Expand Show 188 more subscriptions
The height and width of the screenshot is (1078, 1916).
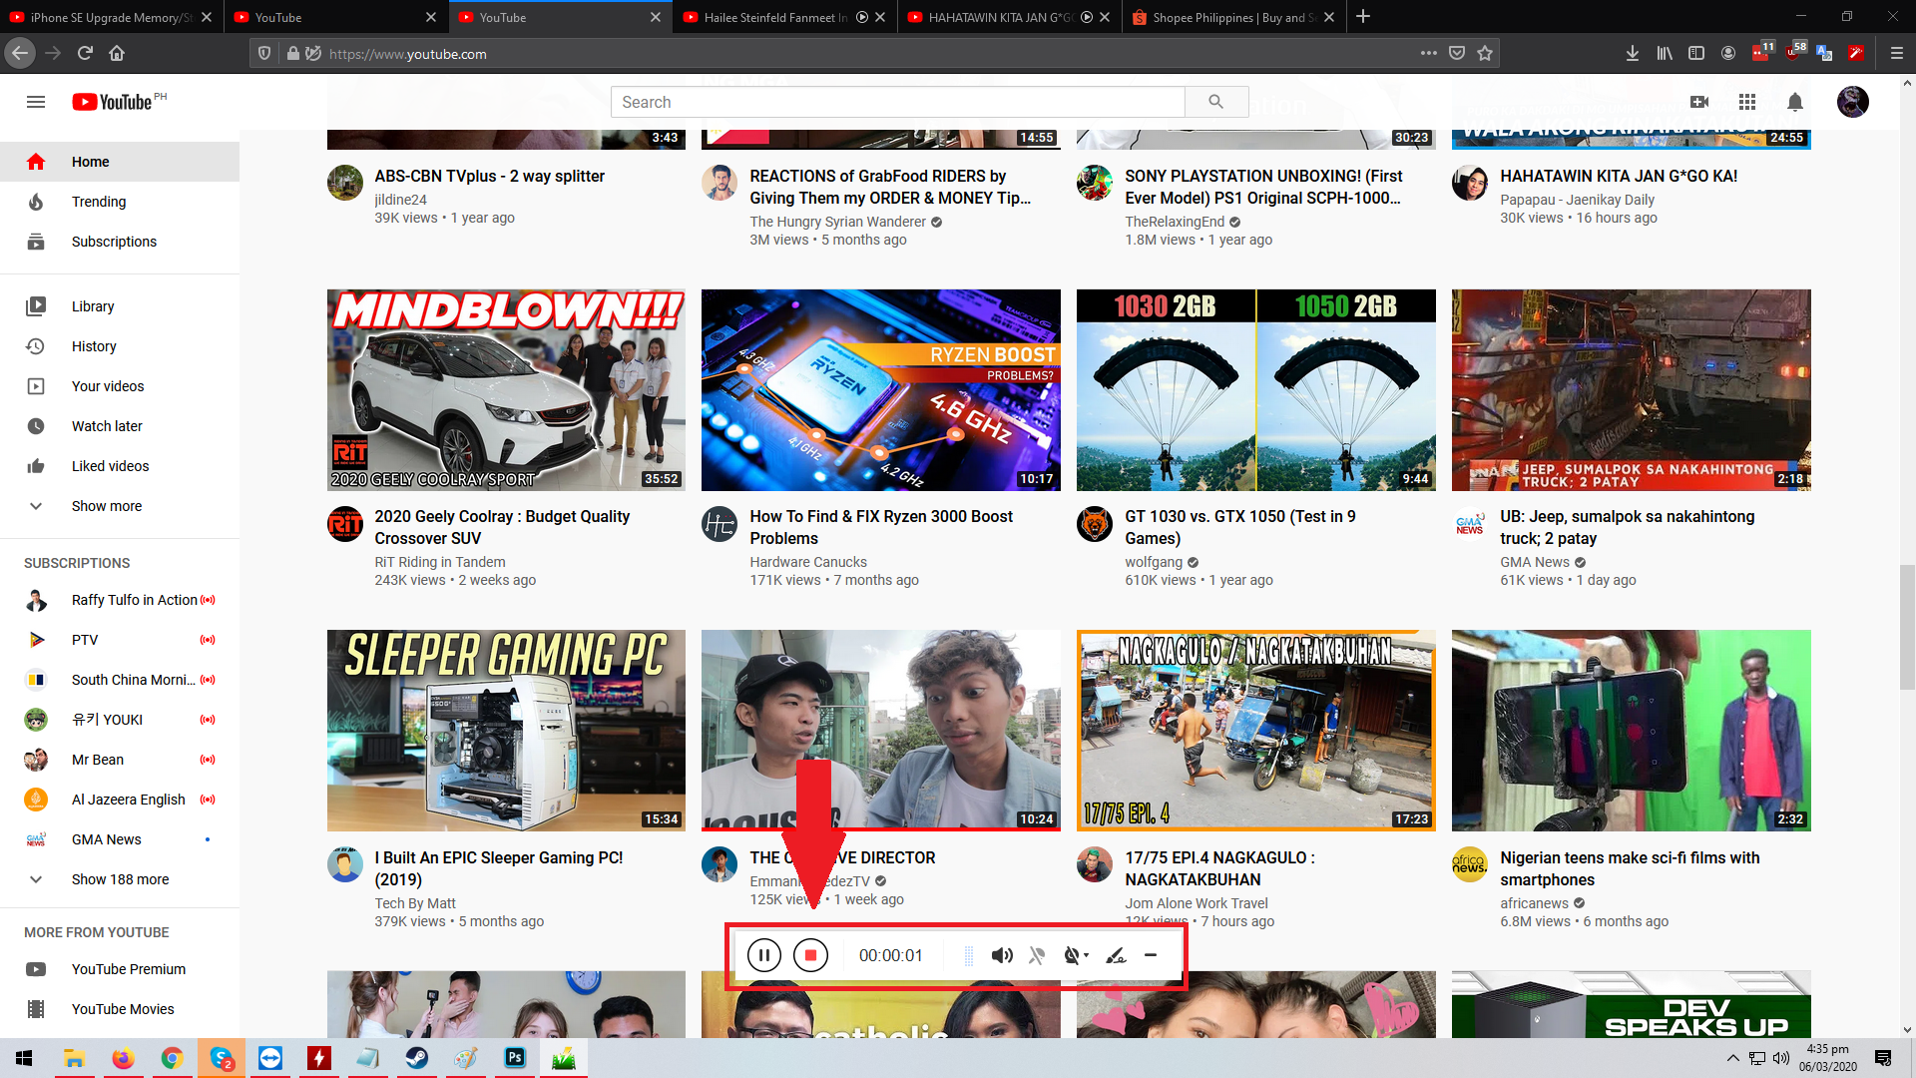(x=120, y=879)
